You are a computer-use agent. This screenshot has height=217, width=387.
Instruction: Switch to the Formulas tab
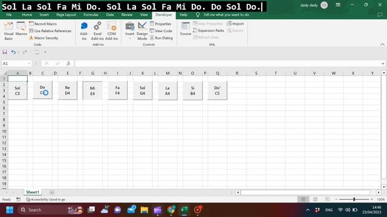pos(91,14)
